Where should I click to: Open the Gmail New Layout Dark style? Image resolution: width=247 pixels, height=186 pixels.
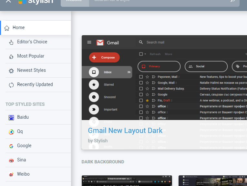(x=125, y=131)
